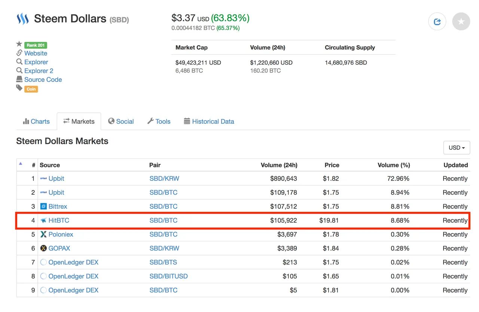
Task: Open SBD/BTC pair in HitBTC row
Action: coord(164,220)
